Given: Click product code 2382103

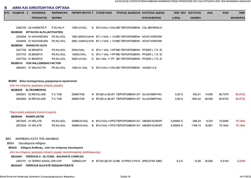Looking at the screenshot, I should point(21,28).
